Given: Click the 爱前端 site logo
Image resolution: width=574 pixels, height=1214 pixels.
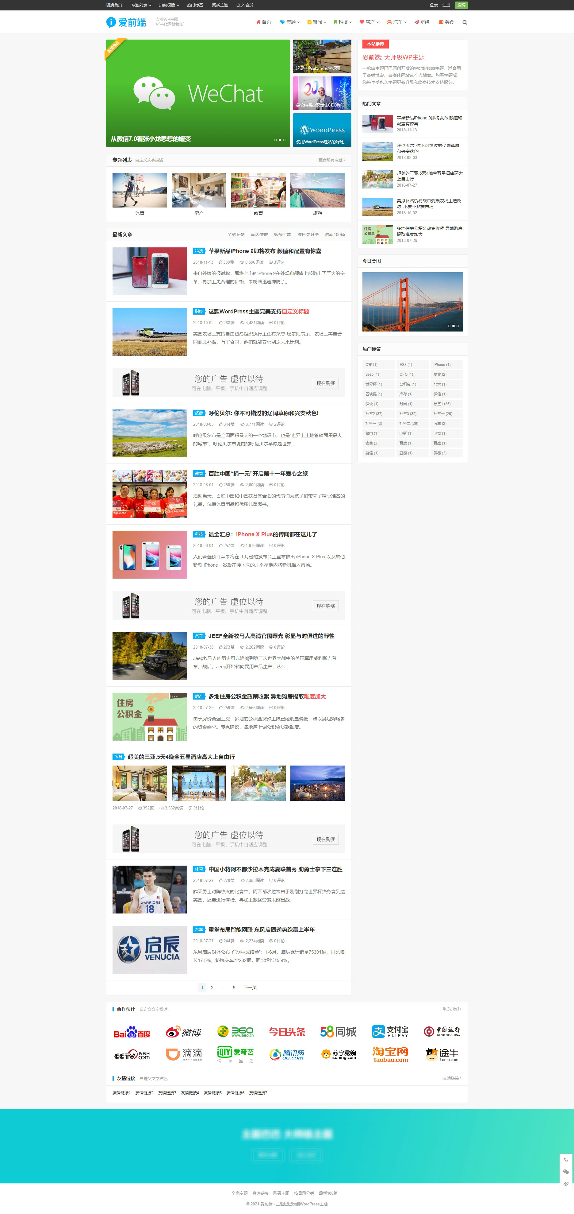Looking at the screenshot, I should pos(126,22).
